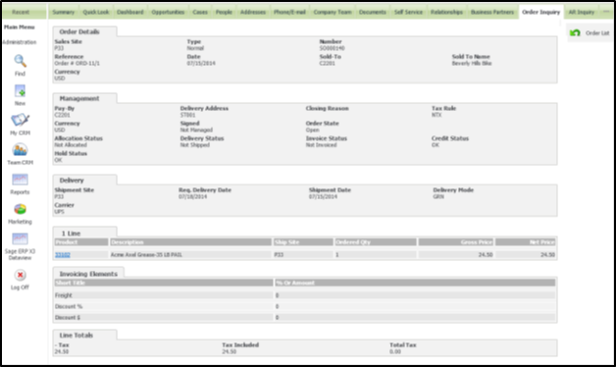Viewport: 616px width, 367px height.
Task: Click the Log Off icon
Action: pos(20,275)
